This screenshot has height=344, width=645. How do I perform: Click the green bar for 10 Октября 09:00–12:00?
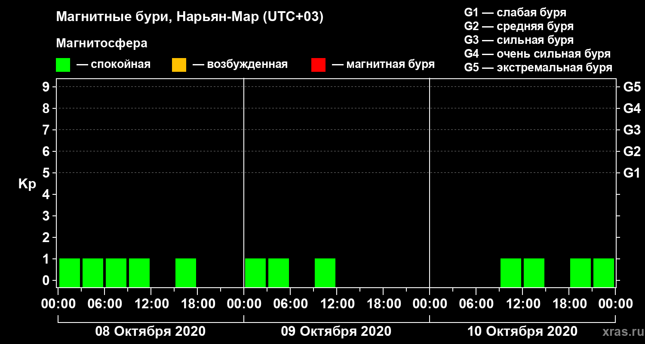[x=511, y=273]
